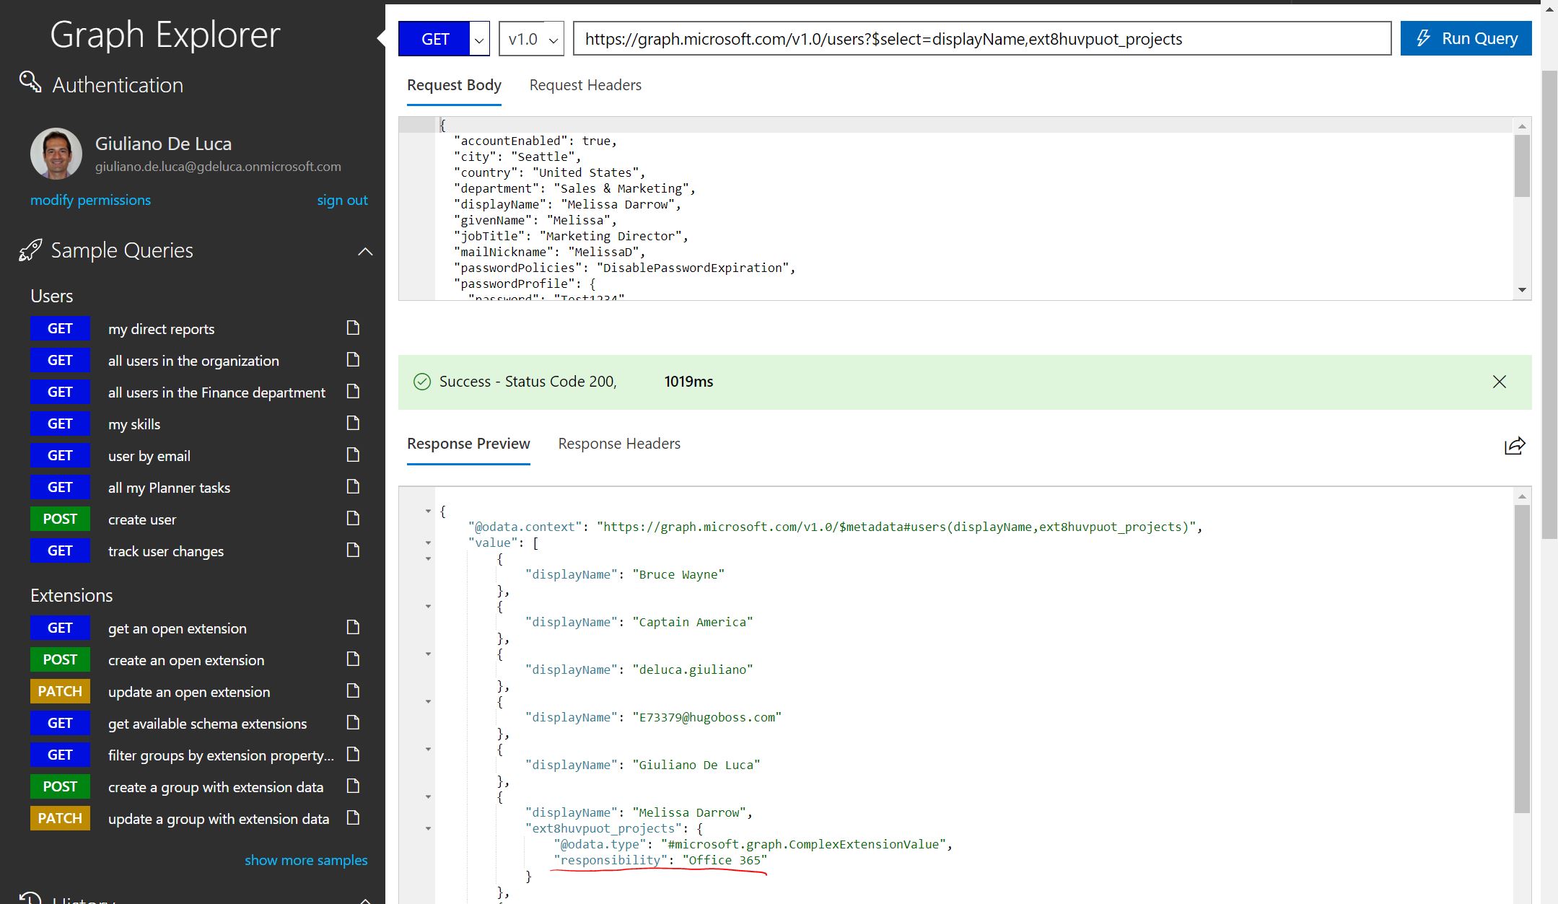Click the Authentication key icon
The image size is (1558, 904).
30,82
